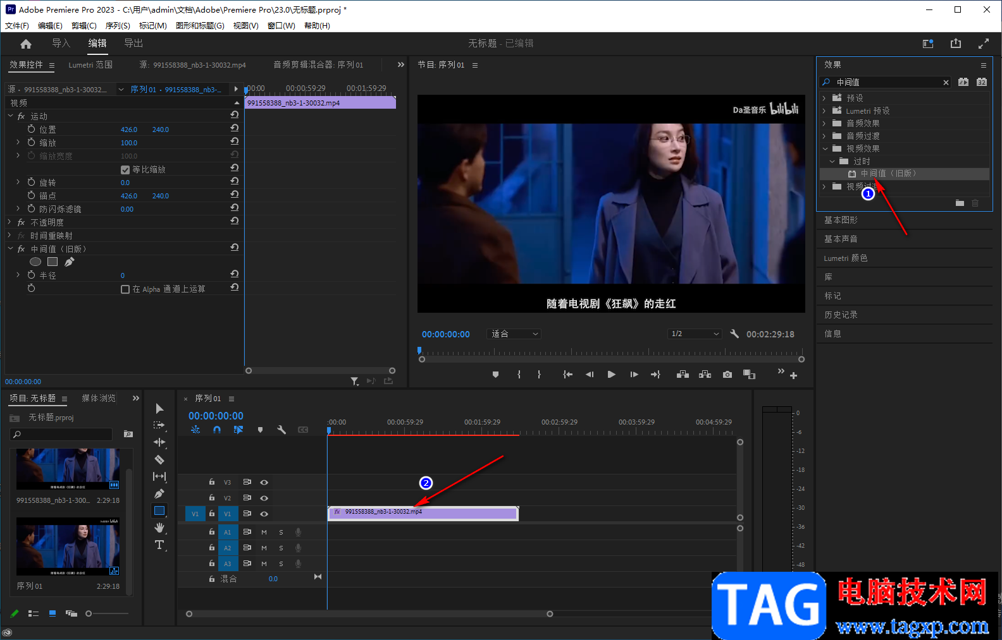Viewport: 1002px width, 640px height.
Task: Select the Pen tool in the timeline toolbar
Action: tap(159, 493)
